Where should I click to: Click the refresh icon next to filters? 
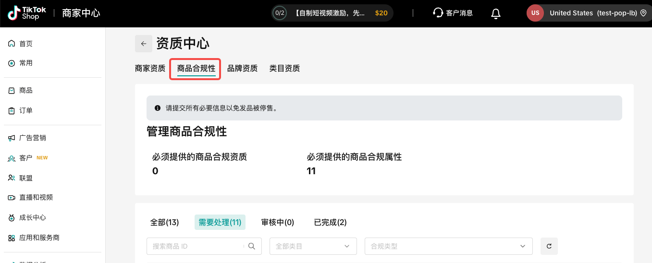[549, 246]
